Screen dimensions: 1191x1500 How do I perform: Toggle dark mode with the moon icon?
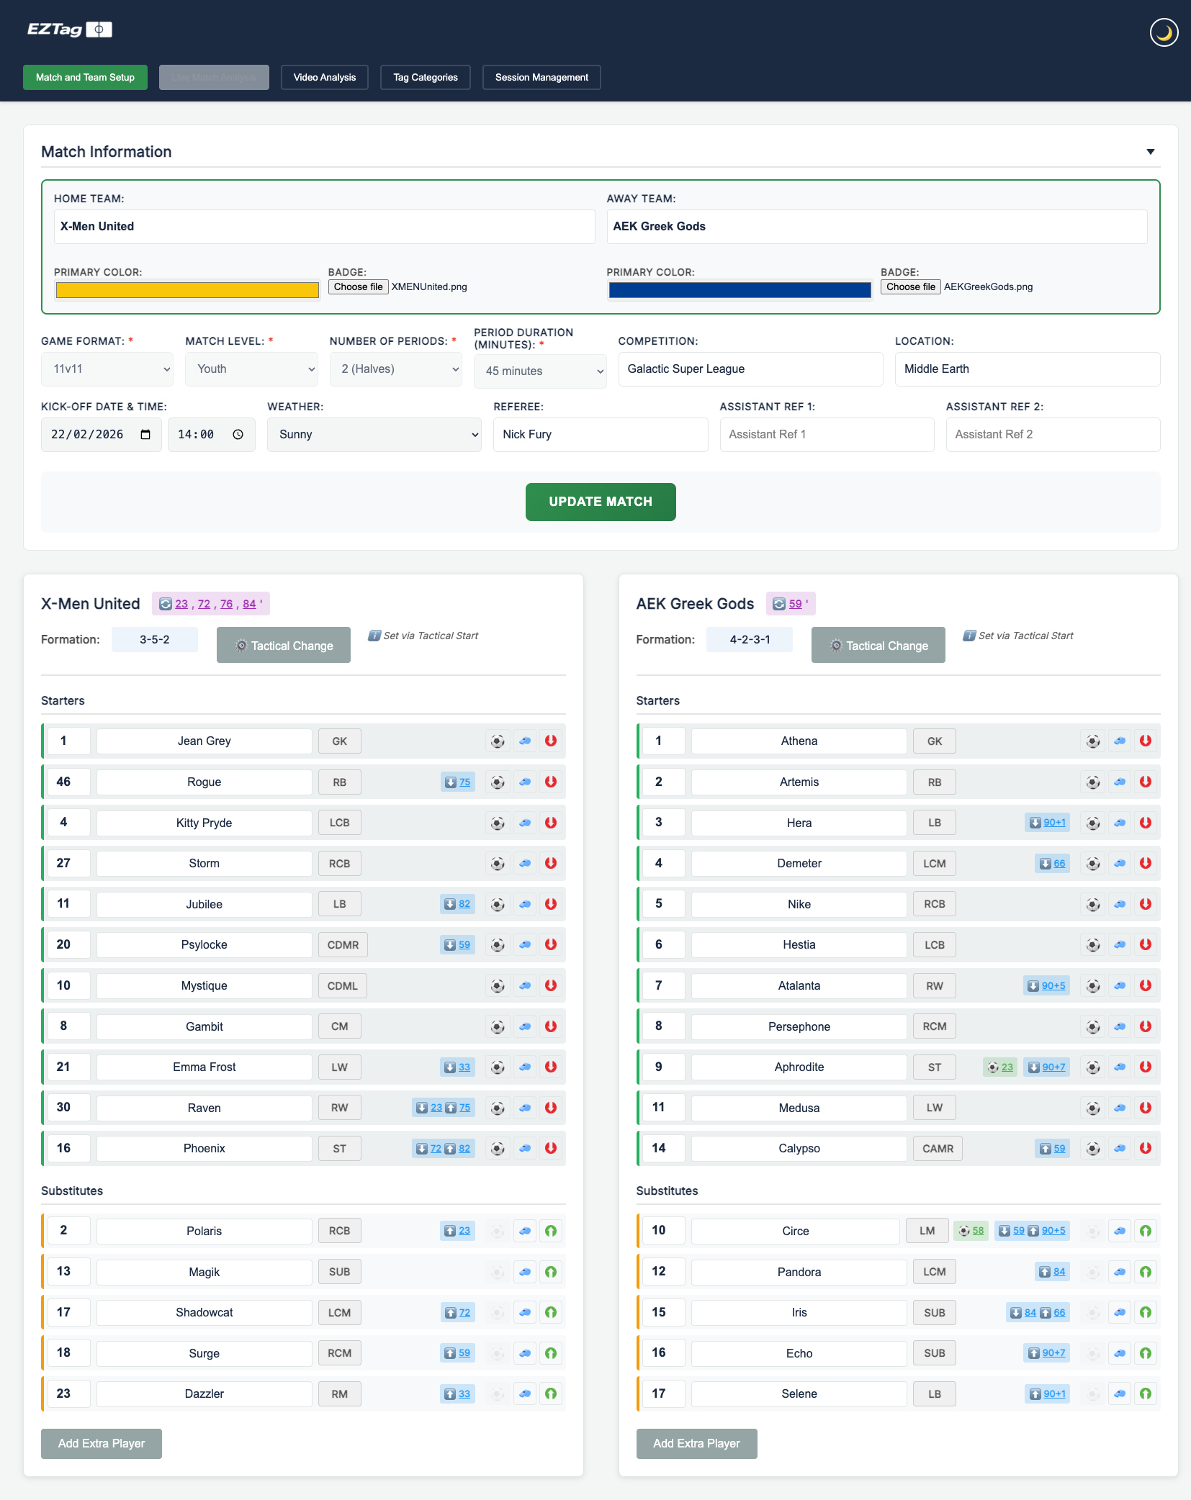(x=1163, y=32)
